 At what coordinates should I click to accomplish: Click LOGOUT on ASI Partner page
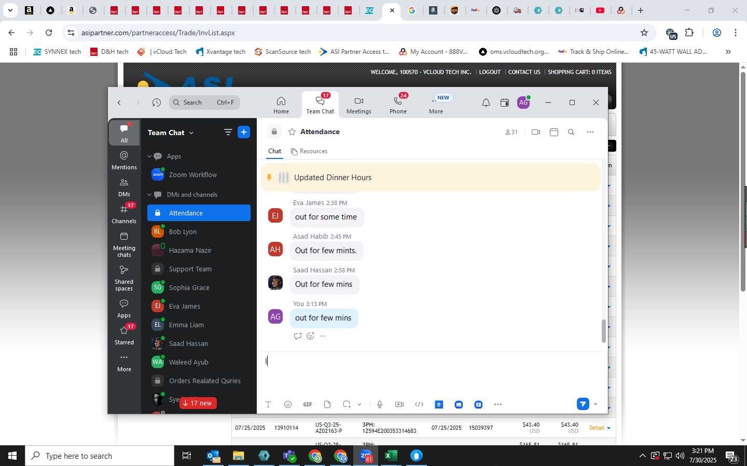490,72
